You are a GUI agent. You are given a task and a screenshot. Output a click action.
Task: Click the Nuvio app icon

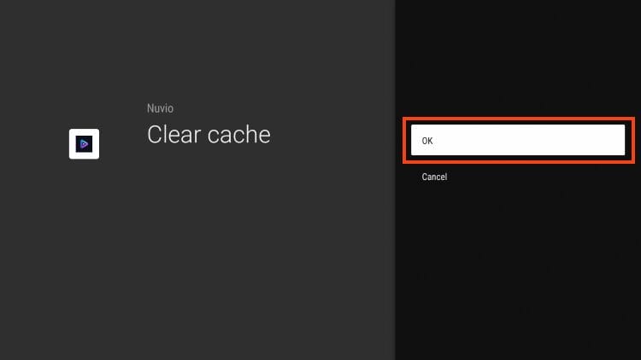85,144
